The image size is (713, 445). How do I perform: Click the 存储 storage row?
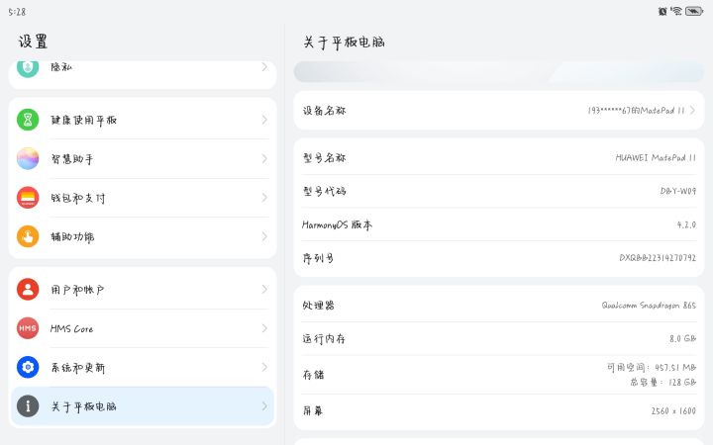click(498, 375)
